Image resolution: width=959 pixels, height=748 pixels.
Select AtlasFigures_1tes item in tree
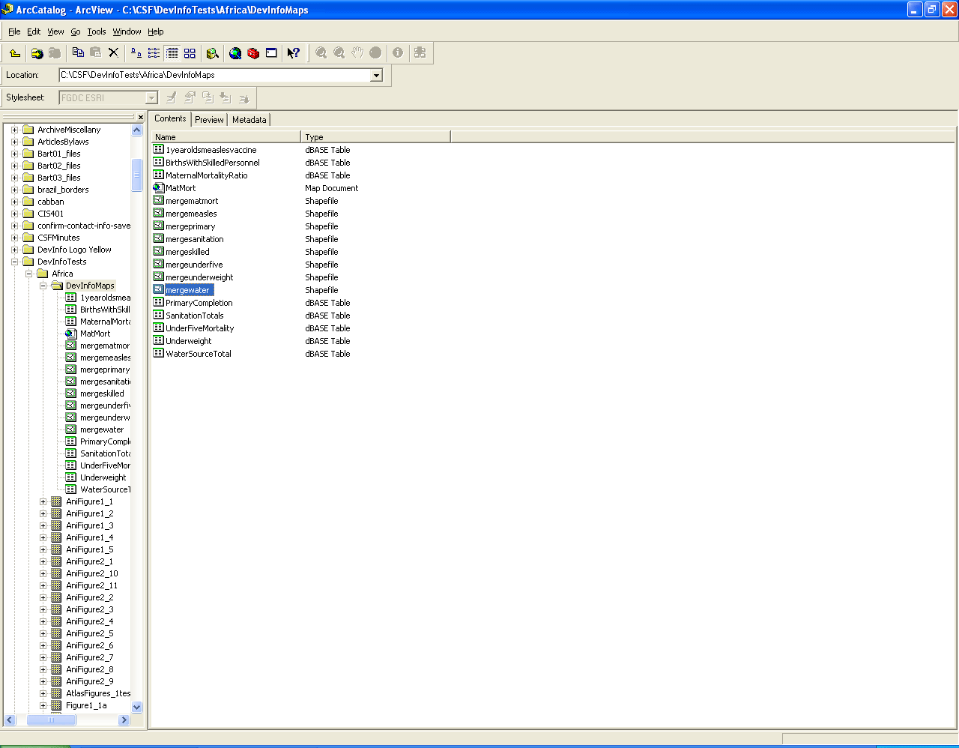98,693
